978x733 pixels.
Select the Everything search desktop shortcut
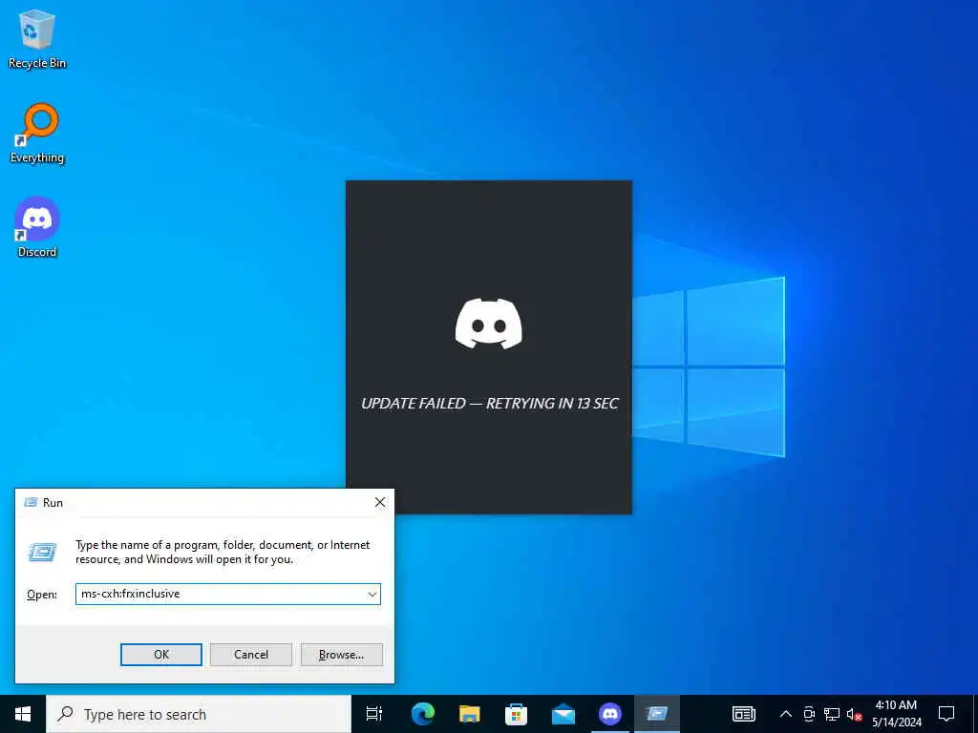click(x=37, y=134)
